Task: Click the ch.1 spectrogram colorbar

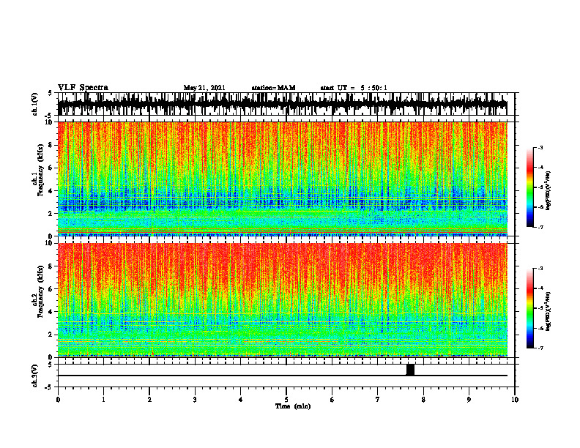Action: coord(529,187)
